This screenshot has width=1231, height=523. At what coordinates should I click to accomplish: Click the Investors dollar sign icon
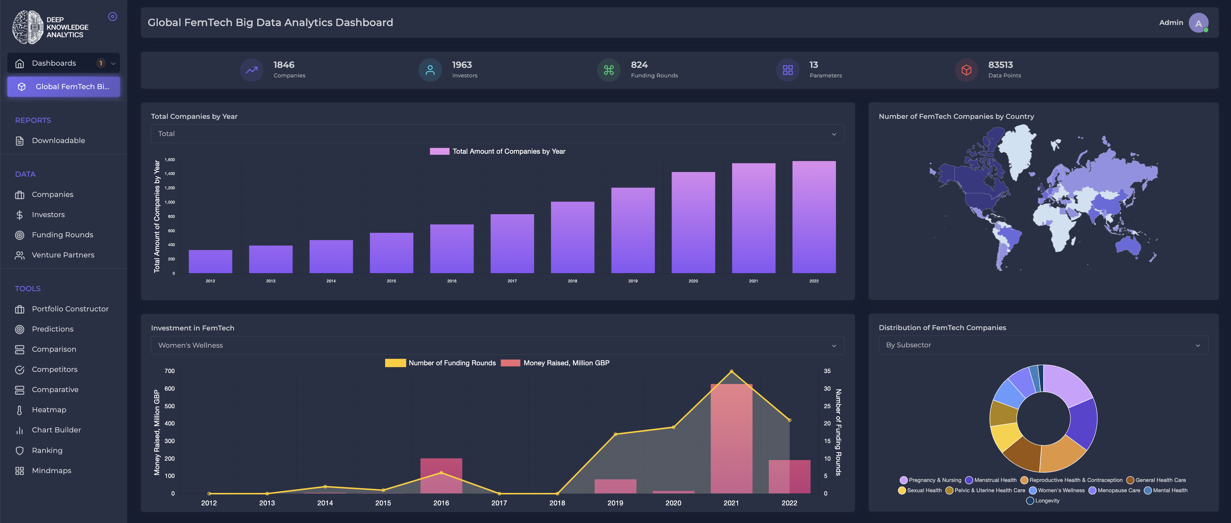19,215
